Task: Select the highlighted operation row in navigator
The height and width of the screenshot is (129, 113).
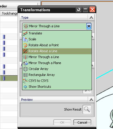Action: point(9,78)
